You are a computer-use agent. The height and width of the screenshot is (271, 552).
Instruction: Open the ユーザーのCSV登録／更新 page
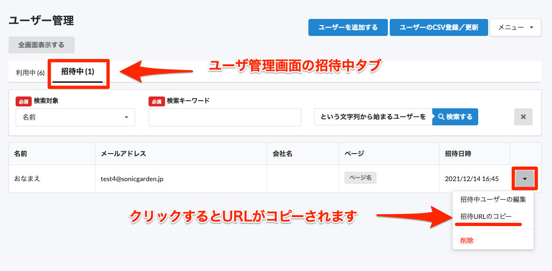(x=438, y=27)
